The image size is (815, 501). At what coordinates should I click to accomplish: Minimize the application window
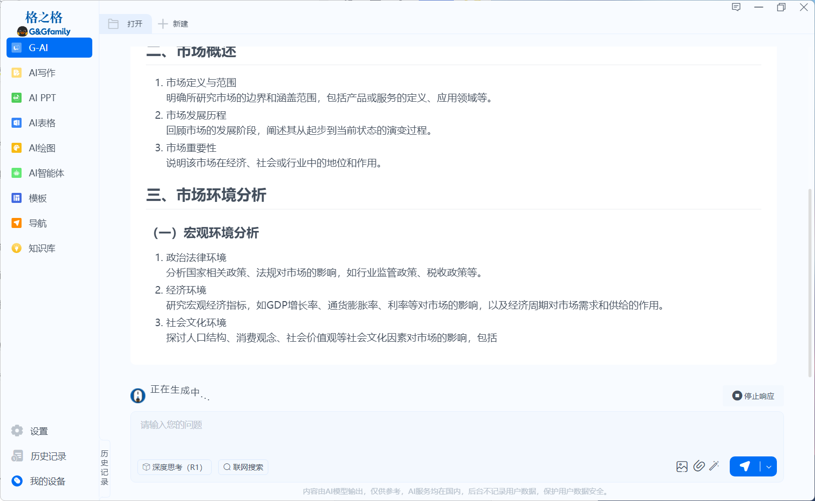[x=759, y=7]
